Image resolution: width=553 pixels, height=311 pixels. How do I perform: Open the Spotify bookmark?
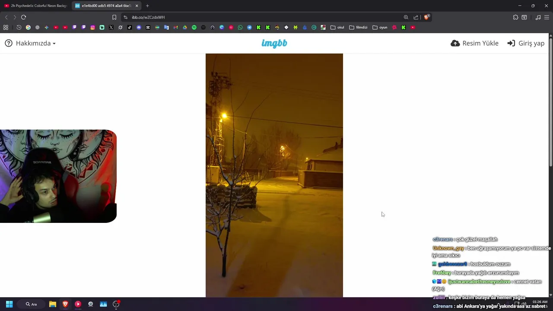pos(194,27)
